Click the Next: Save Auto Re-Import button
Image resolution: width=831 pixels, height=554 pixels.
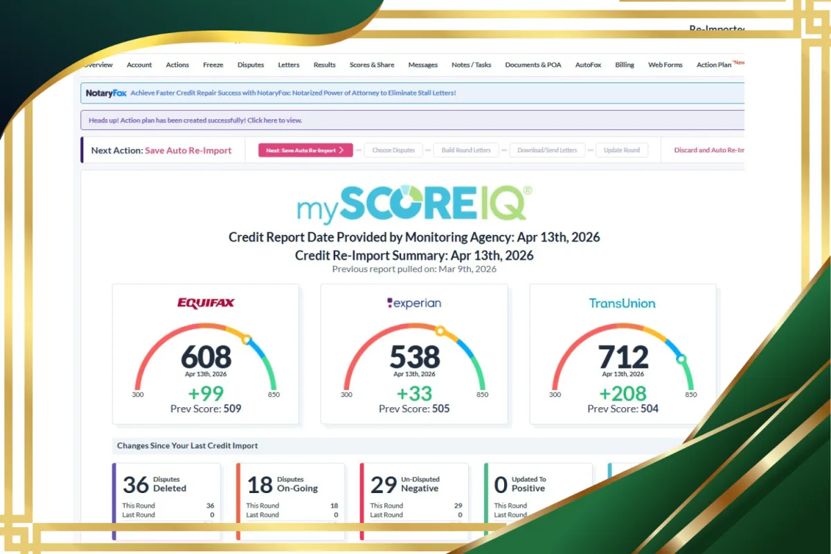point(305,150)
